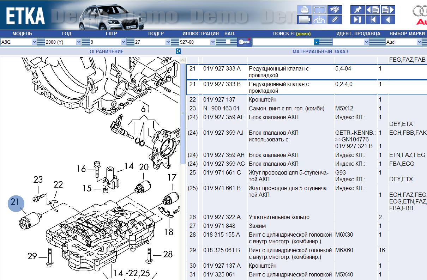Screen dimensions: 427x280
Task: Select row with part 01V 927 359 AJ
Action: click(306, 139)
